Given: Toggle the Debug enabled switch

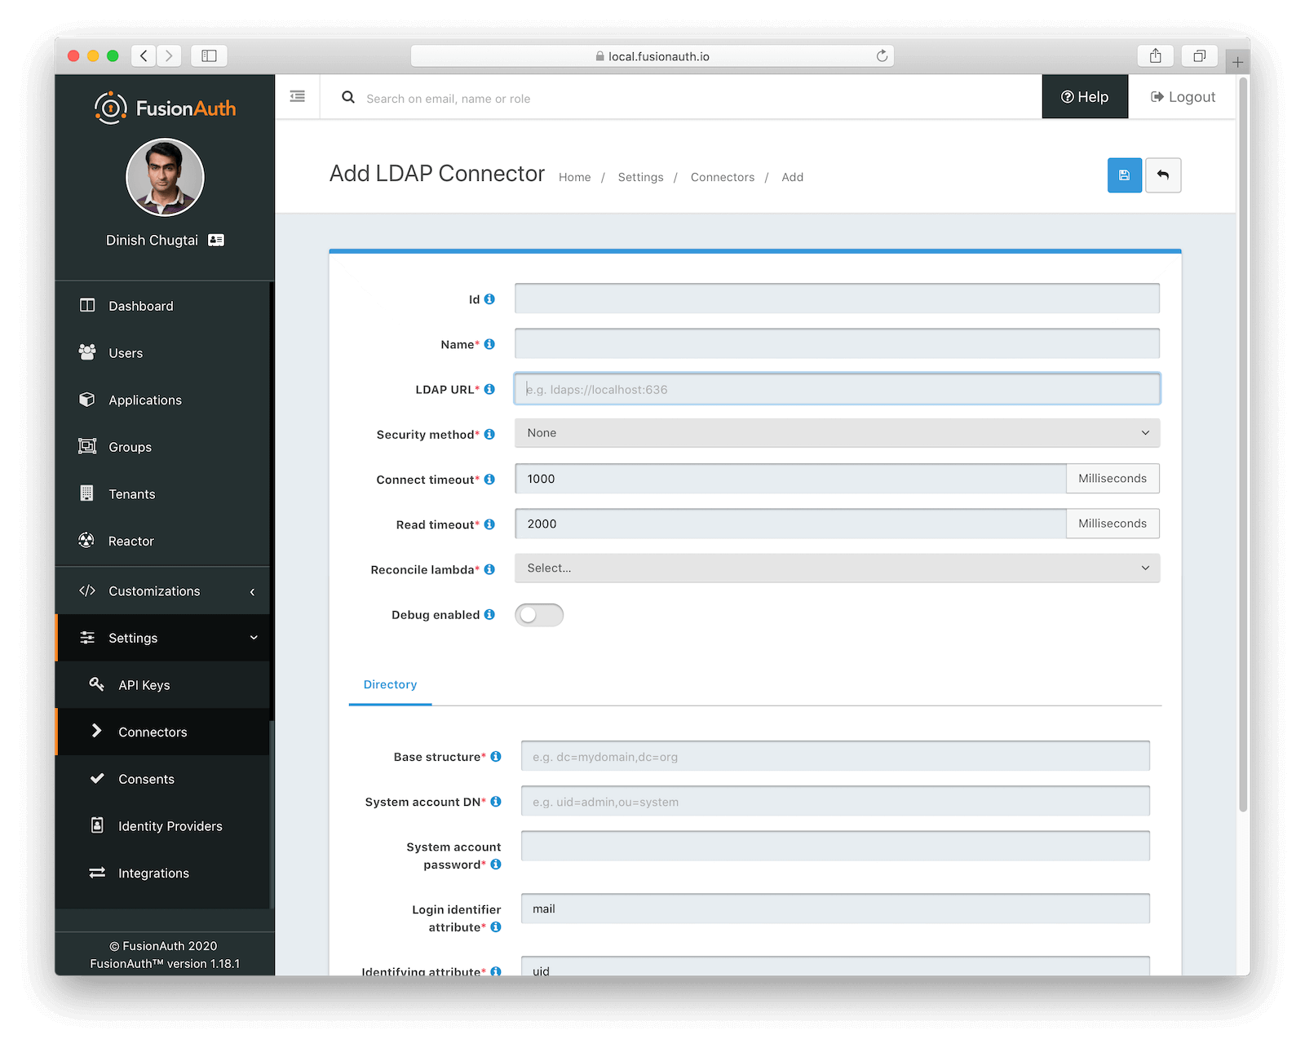Looking at the screenshot, I should point(539,615).
